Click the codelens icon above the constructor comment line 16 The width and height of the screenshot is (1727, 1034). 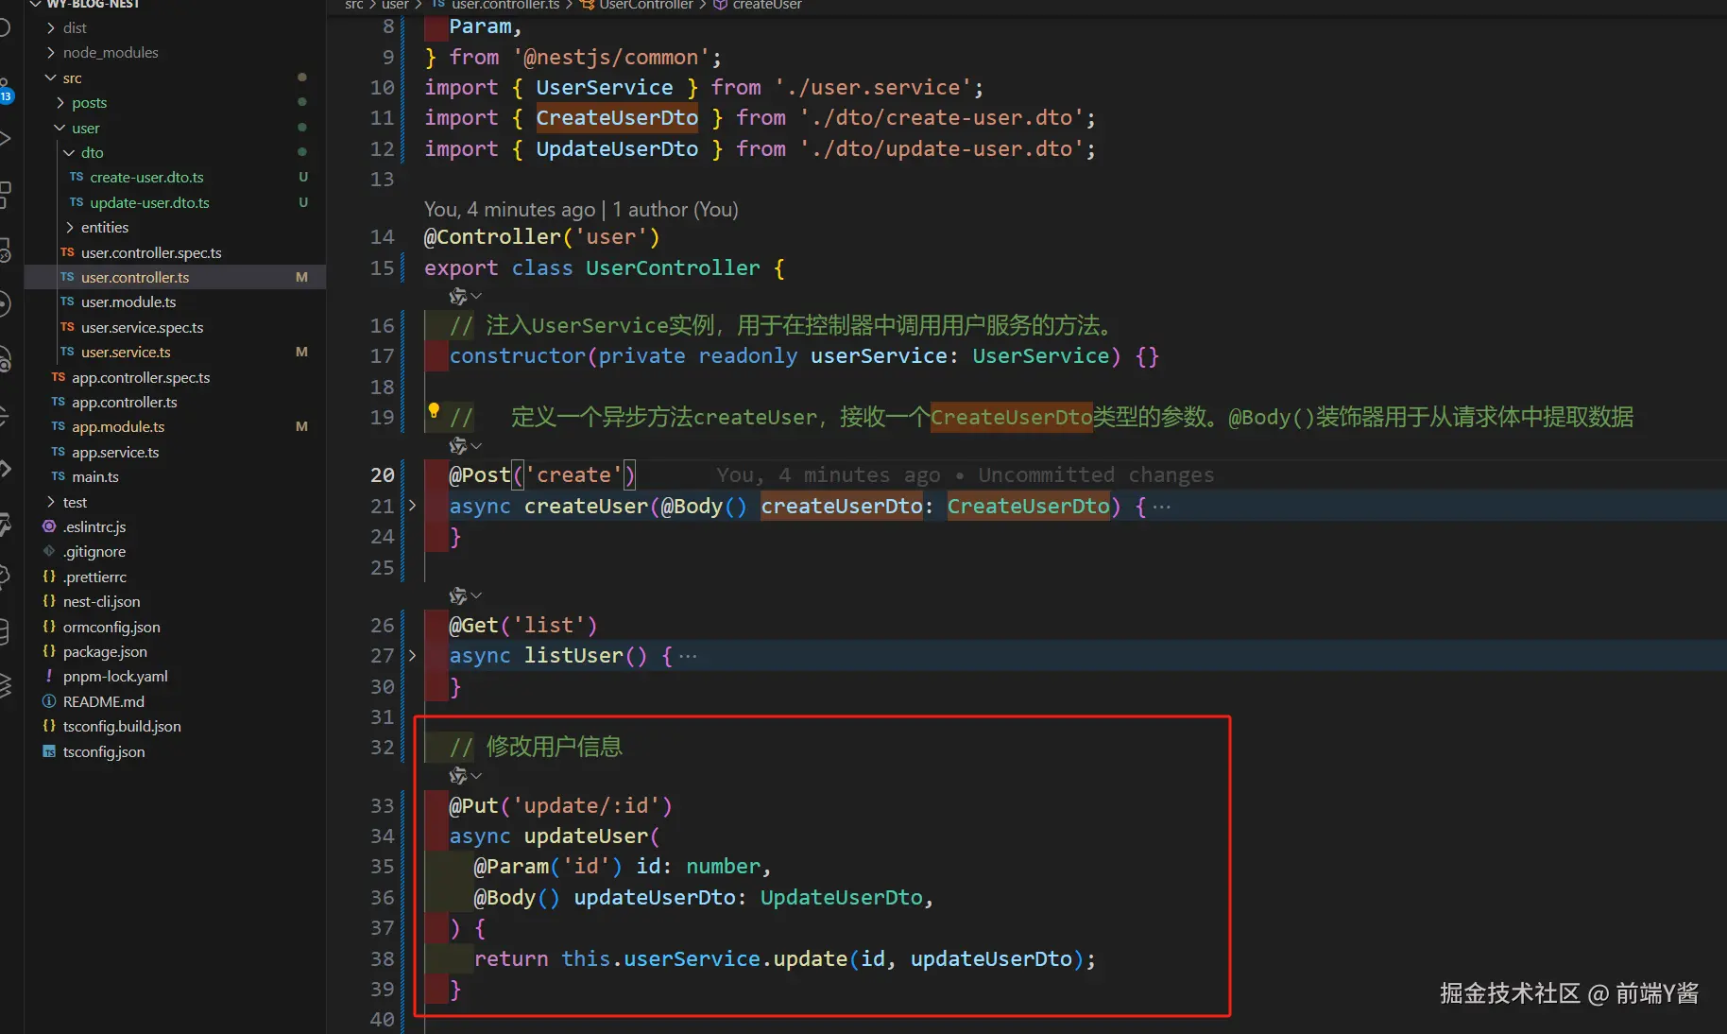click(458, 297)
